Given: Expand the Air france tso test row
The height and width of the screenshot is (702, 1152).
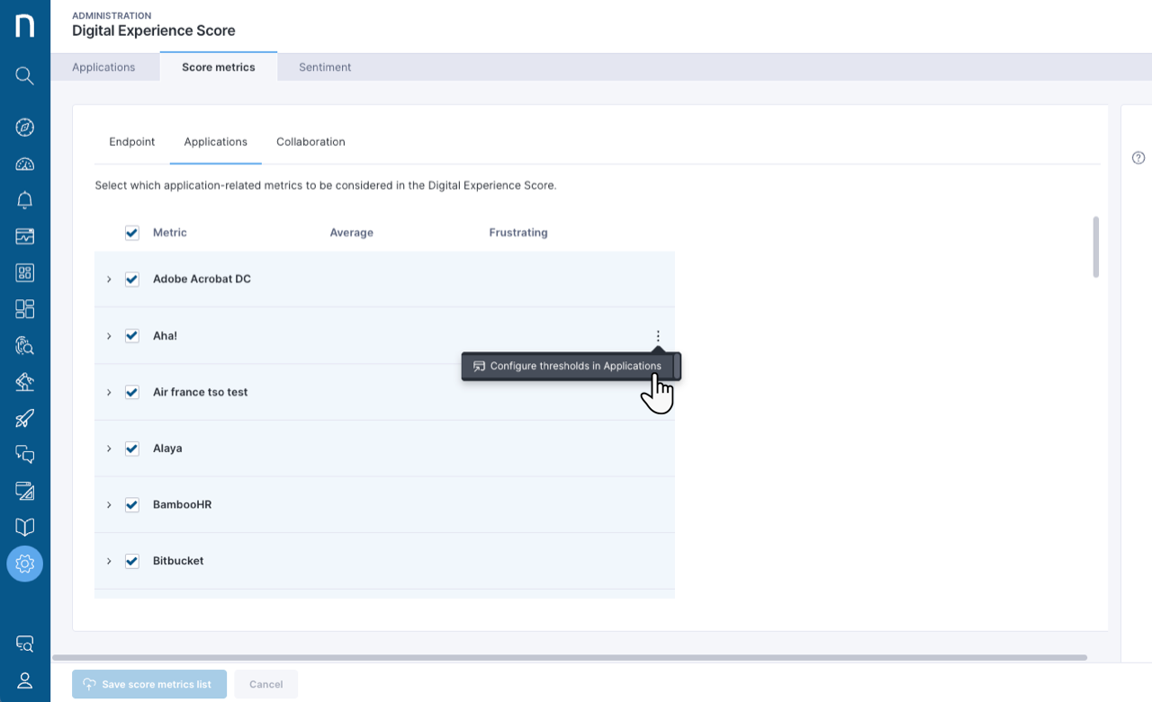Looking at the screenshot, I should coord(109,393).
